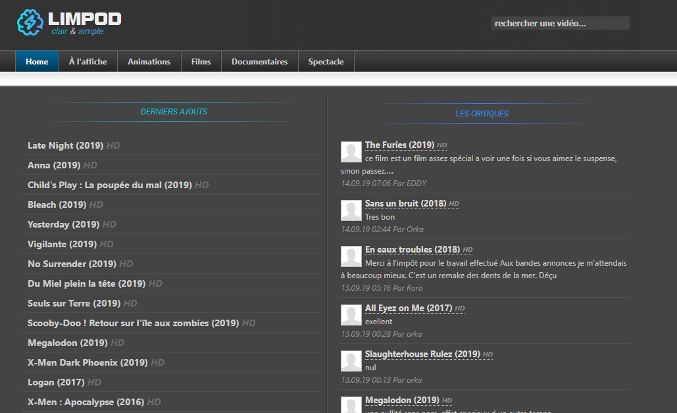Open the À l'affiche menu

88,61
